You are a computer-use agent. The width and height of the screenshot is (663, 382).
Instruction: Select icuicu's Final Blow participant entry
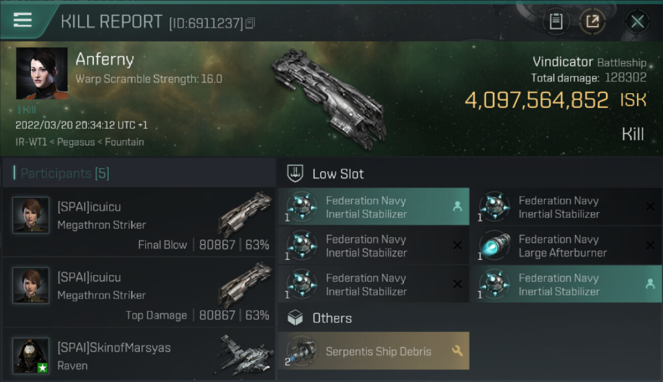click(x=139, y=222)
